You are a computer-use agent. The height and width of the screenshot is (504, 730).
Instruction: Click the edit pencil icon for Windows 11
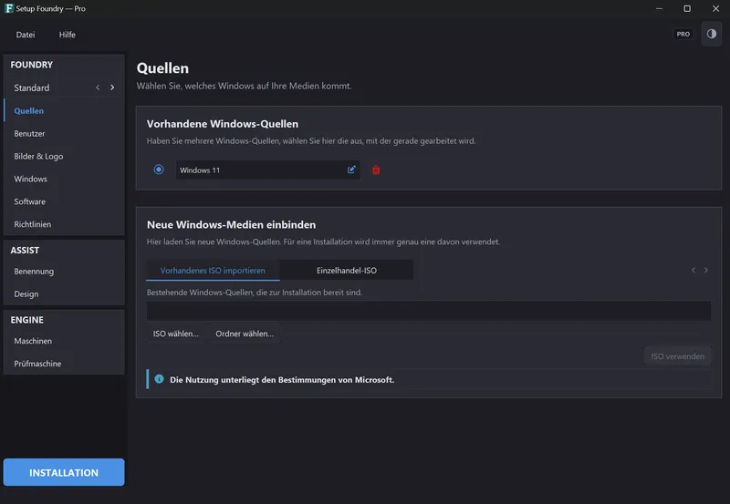coord(351,170)
